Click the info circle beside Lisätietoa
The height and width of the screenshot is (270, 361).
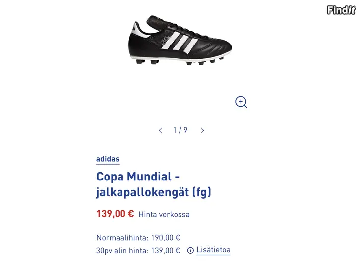point(190,251)
